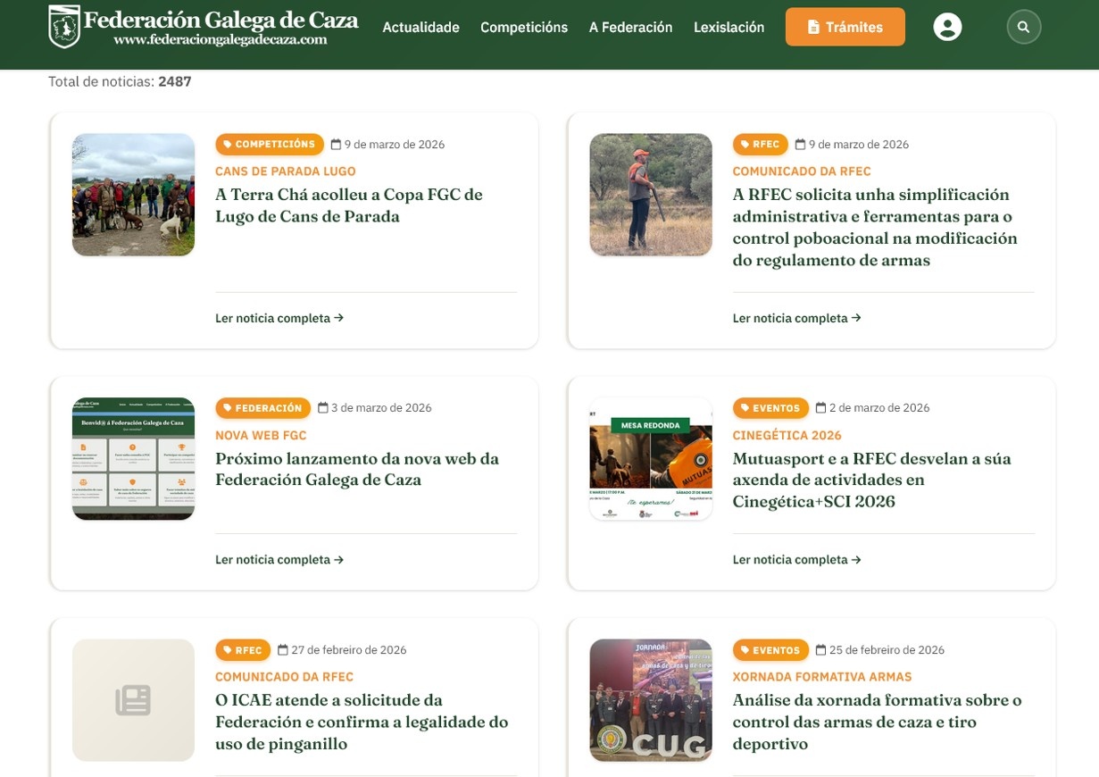
Task: Click the placeholder newspaper image icon
Action: (x=133, y=700)
